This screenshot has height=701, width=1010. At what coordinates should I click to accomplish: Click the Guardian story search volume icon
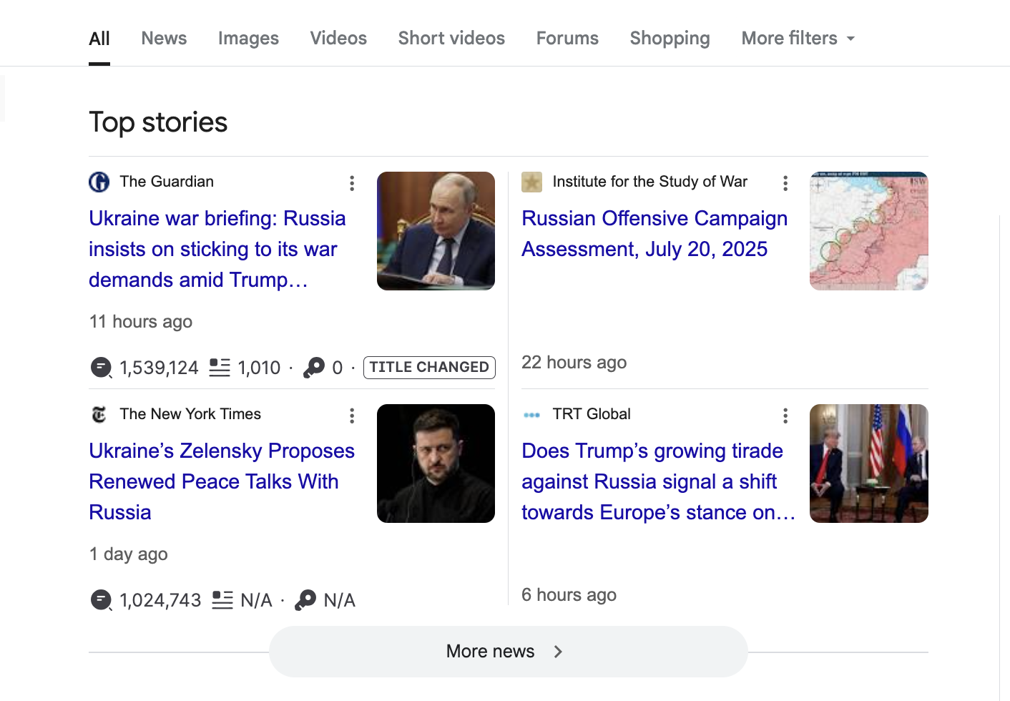pyautogui.click(x=101, y=368)
